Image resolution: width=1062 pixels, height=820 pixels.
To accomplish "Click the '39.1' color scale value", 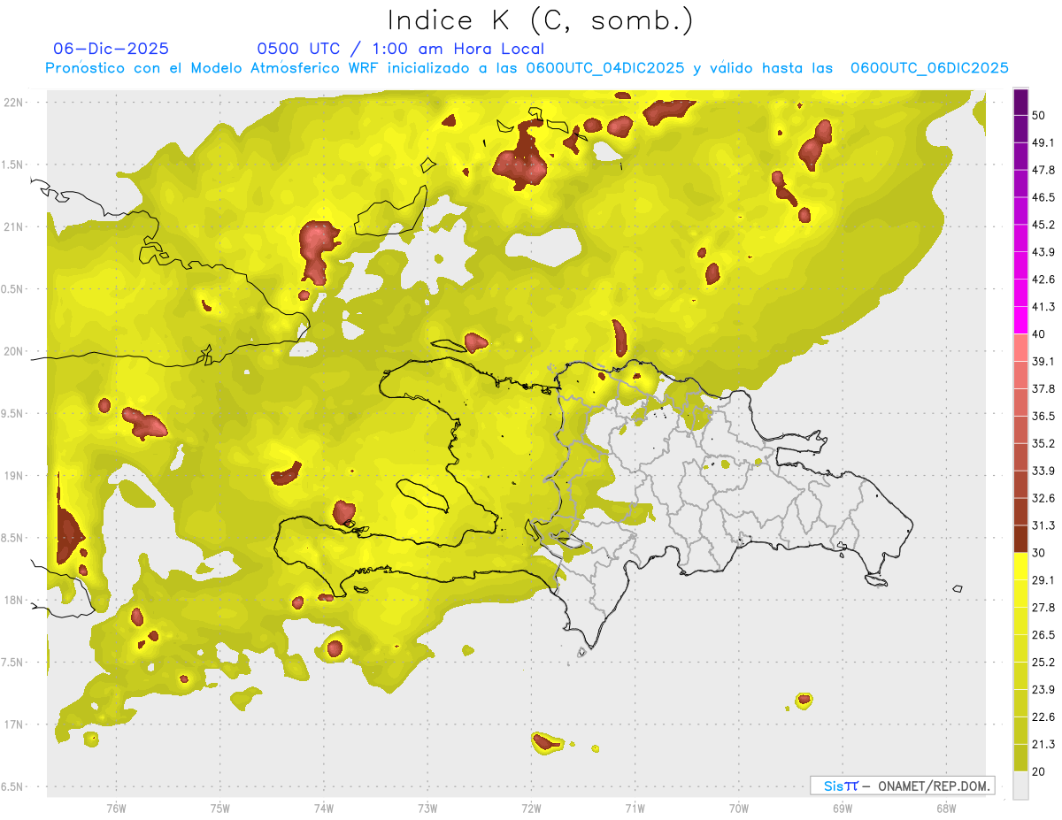I will click(x=1043, y=361).
